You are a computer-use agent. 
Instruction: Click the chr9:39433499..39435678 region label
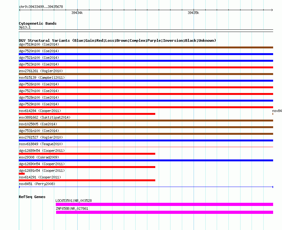[x=41, y=7]
